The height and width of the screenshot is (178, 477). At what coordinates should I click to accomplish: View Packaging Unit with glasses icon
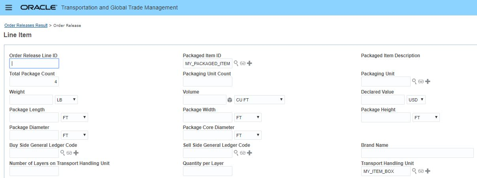pyautogui.click(x=421, y=81)
